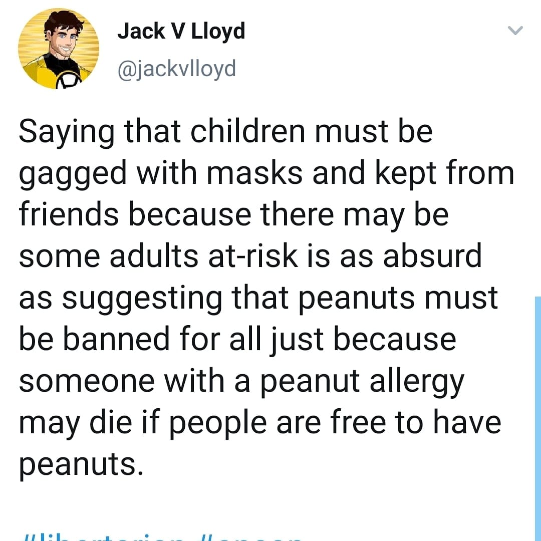Expand the tweet options chevron
Viewport: 541px width, 541px height.
coord(515,31)
